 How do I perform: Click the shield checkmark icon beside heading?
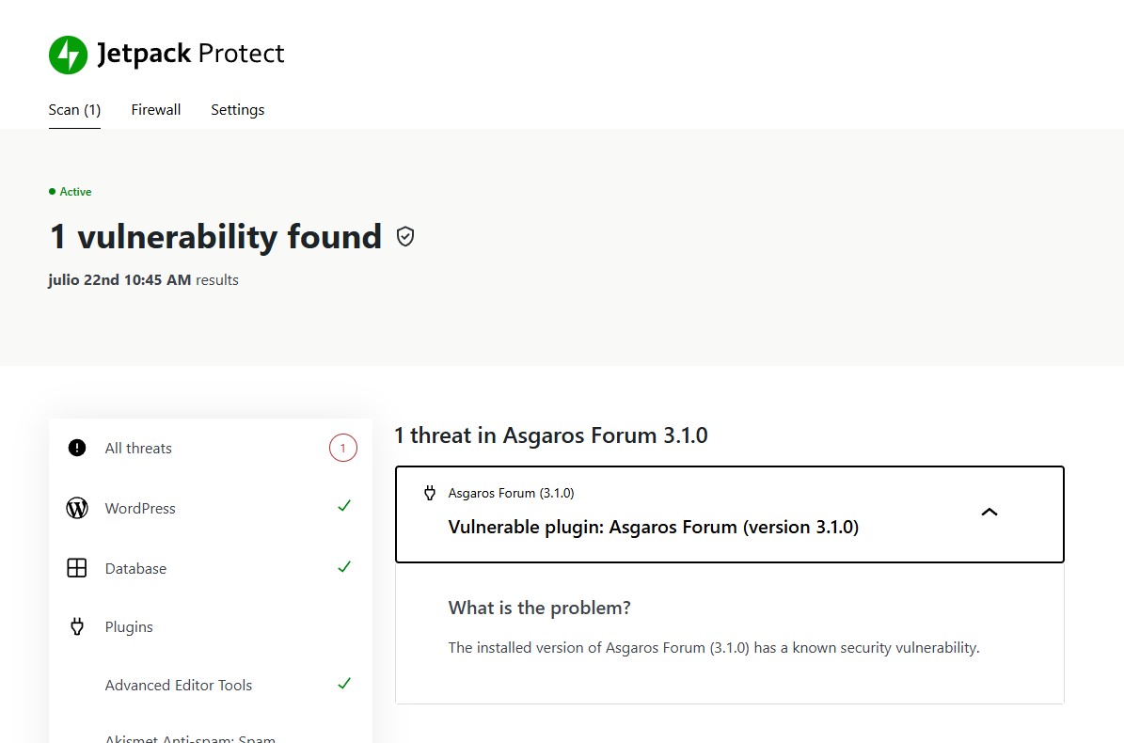click(x=405, y=236)
